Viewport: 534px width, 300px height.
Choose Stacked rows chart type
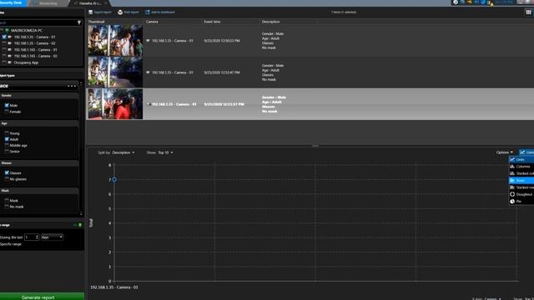pos(521,187)
